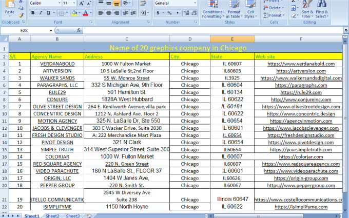The height and width of the screenshot is (218, 349).
Task: Click the Orientation text angle icon
Action: (x=127, y=3)
